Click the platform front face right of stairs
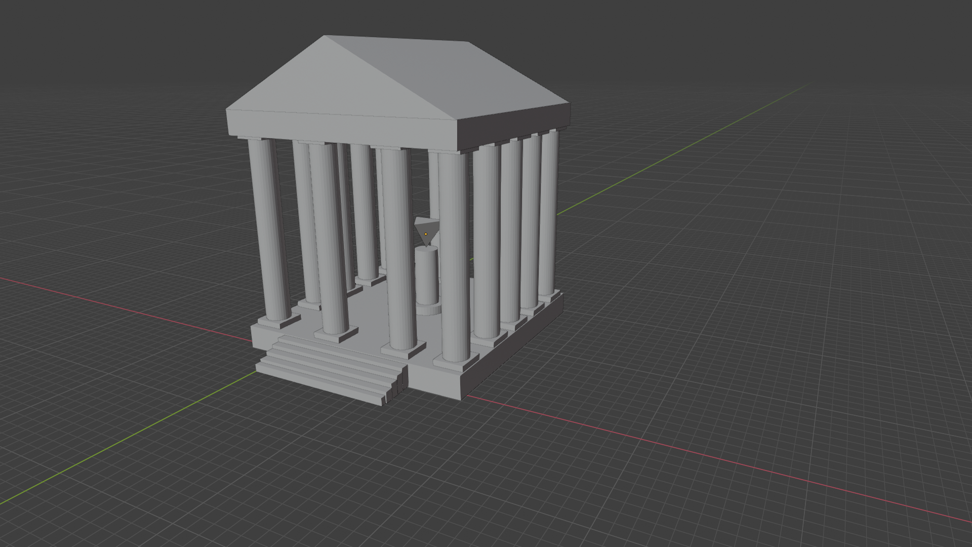Image resolution: width=972 pixels, height=547 pixels. point(433,380)
